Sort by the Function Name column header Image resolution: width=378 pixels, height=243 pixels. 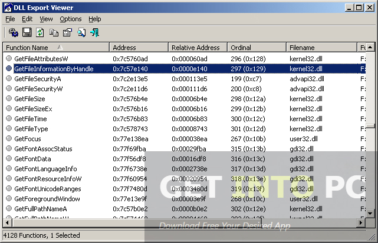pos(56,48)
